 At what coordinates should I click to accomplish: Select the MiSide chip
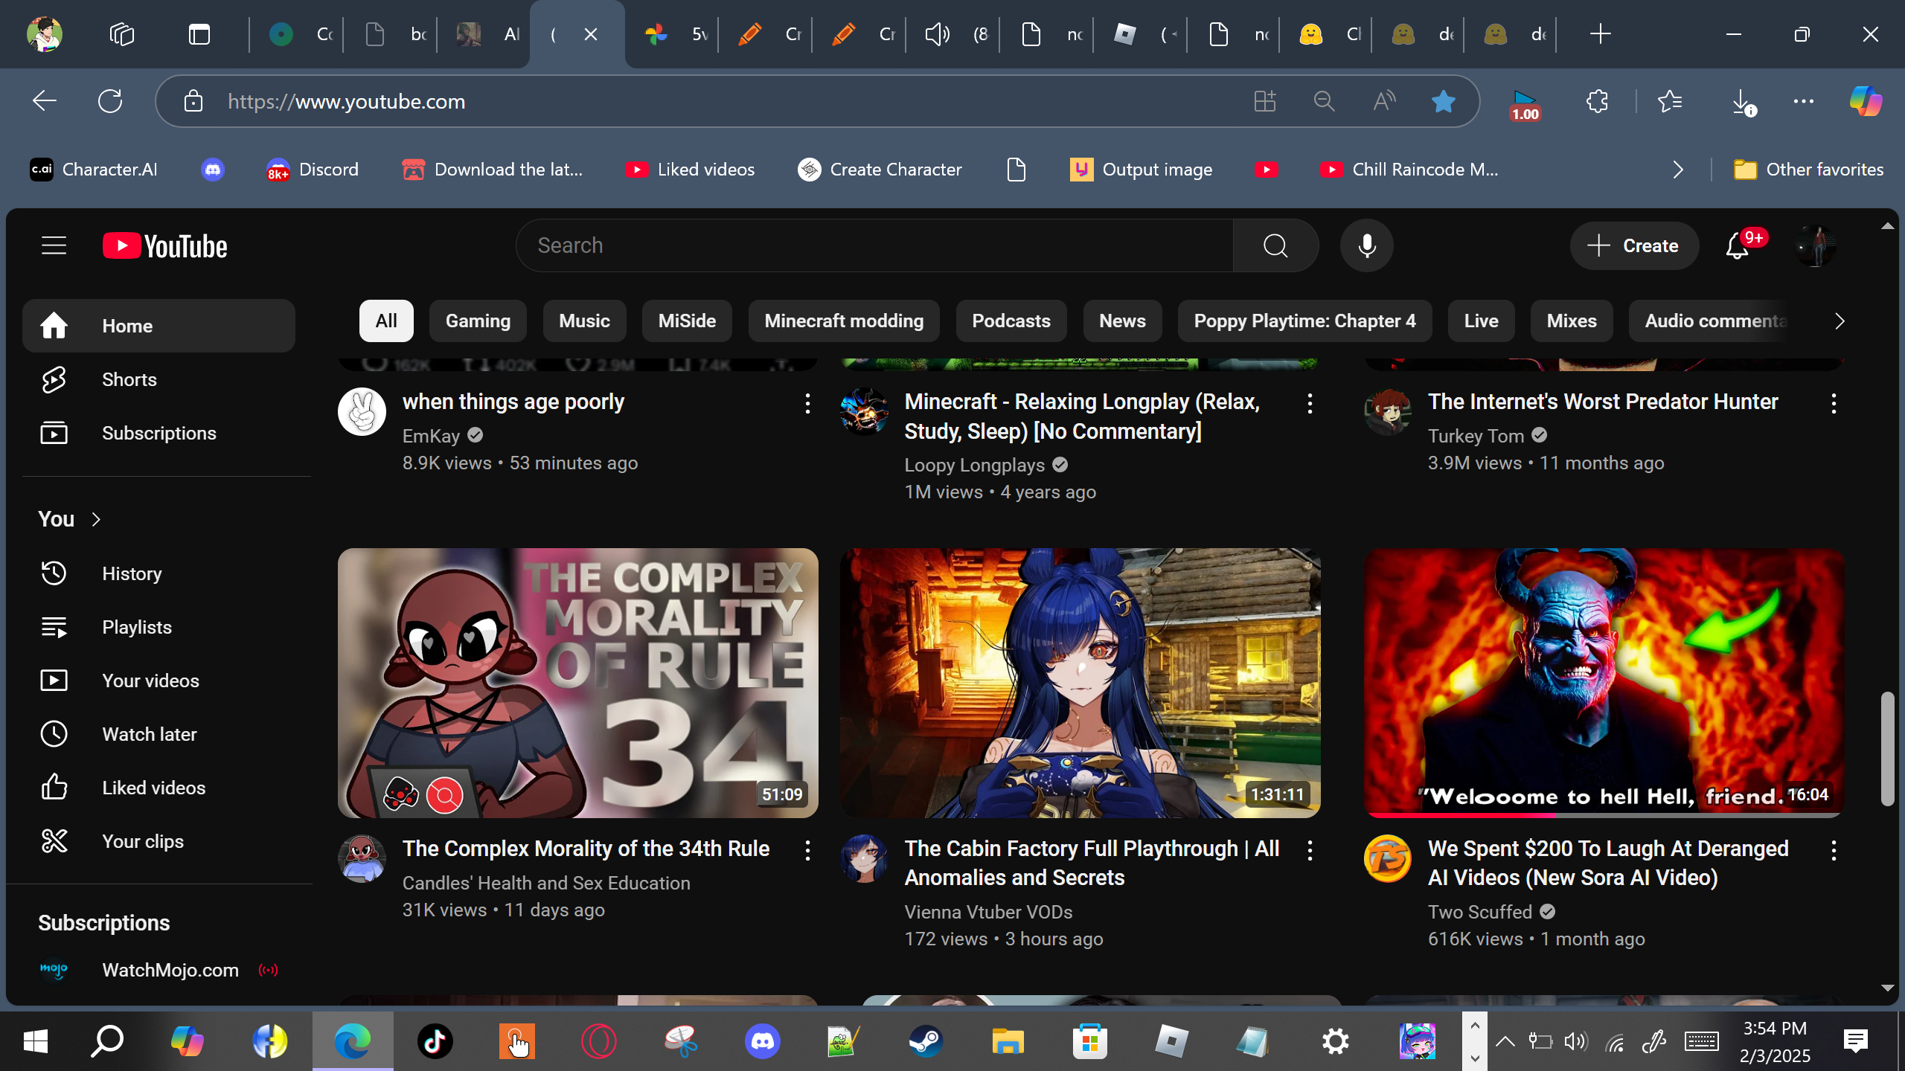click(687, 321)
